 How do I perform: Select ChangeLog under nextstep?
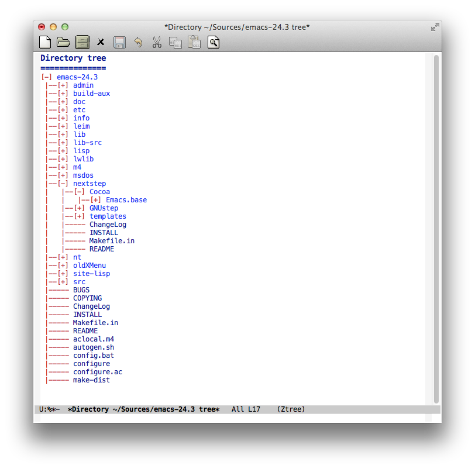coord(108,225)
